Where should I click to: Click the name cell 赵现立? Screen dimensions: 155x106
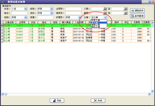point(44,32)
